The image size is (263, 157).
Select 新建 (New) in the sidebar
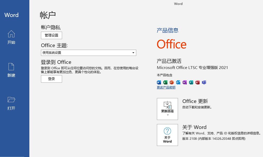[x=11, y=70]
